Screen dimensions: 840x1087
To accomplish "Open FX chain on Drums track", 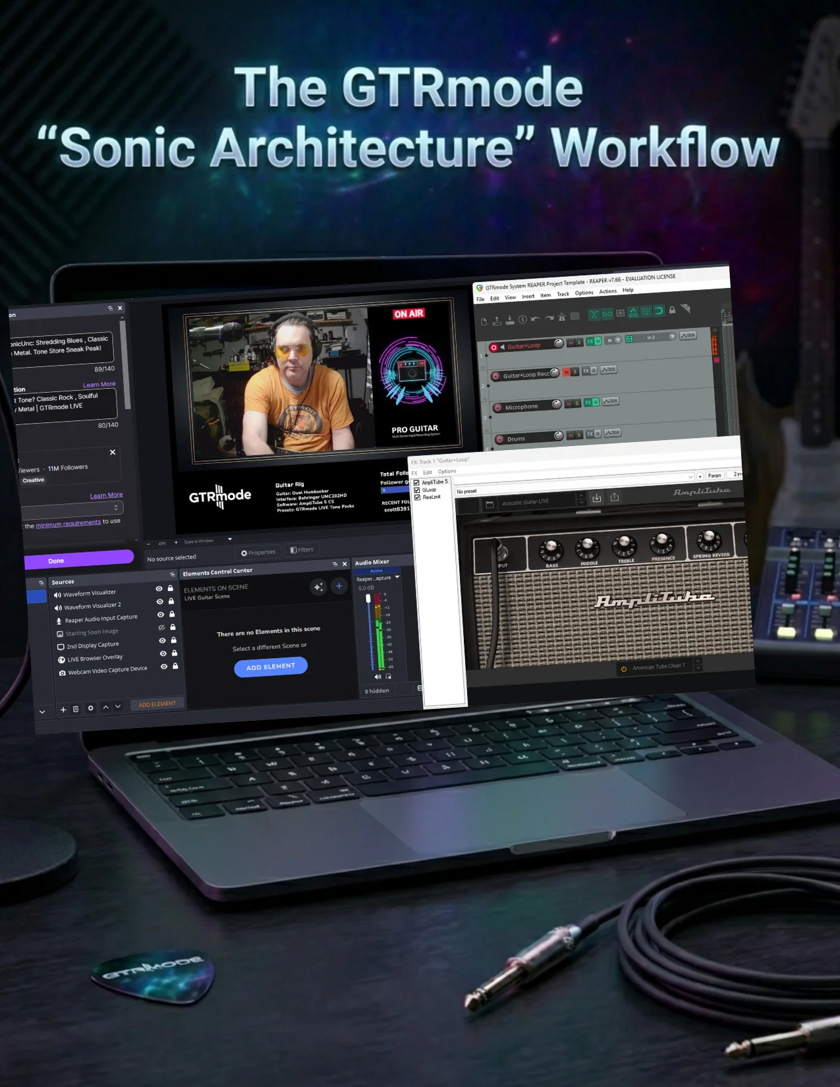I will (x=590, y=434).
